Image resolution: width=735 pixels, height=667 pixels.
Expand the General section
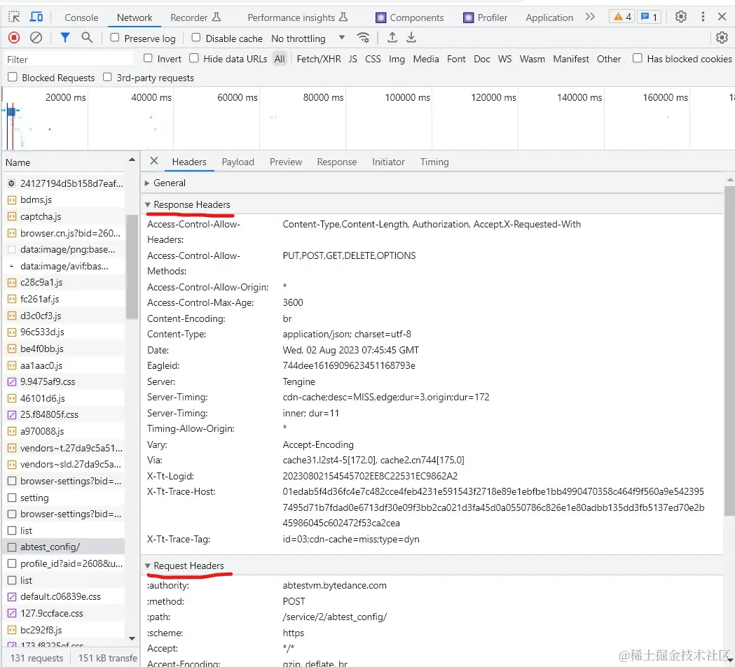click(147, 183)
